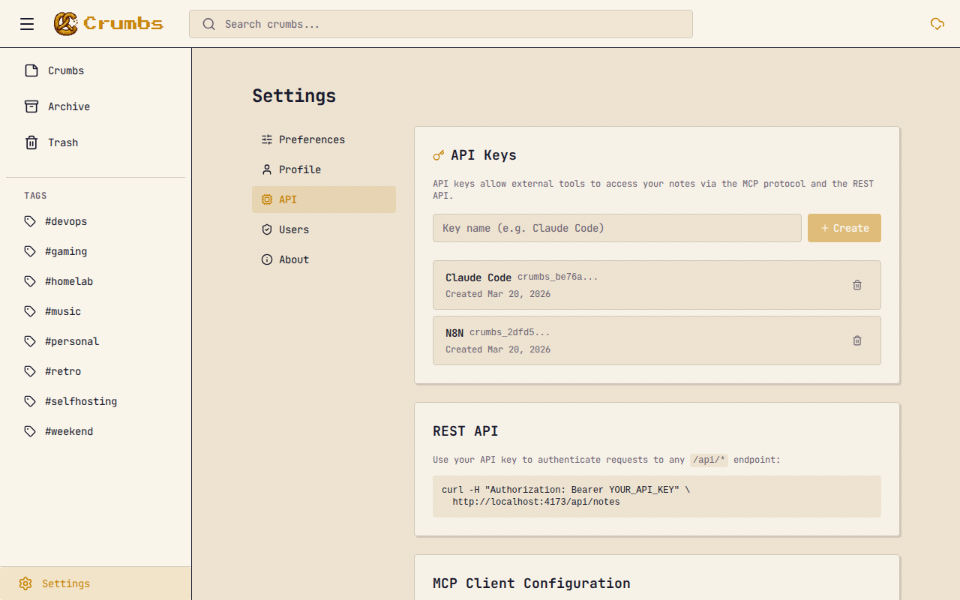Click the curl command code block
Screen dimensions: 960x600
(x=657, y=496)
